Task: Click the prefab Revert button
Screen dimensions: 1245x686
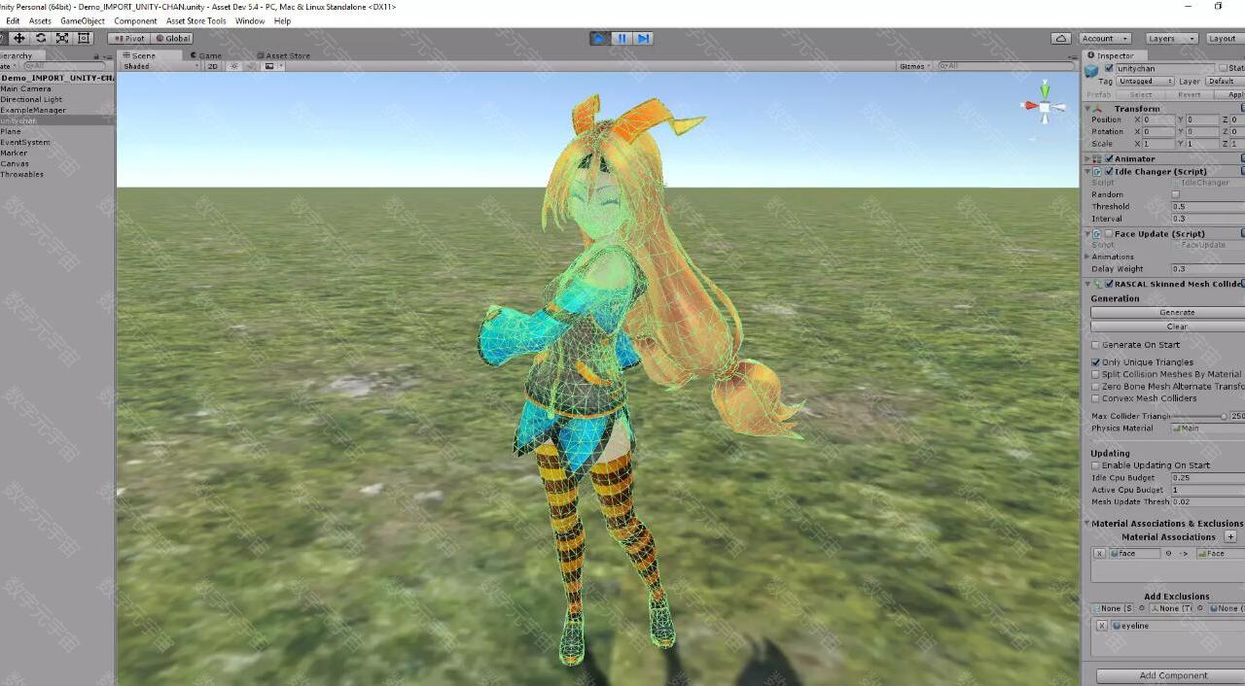Action: click(x=1189, y=94)
